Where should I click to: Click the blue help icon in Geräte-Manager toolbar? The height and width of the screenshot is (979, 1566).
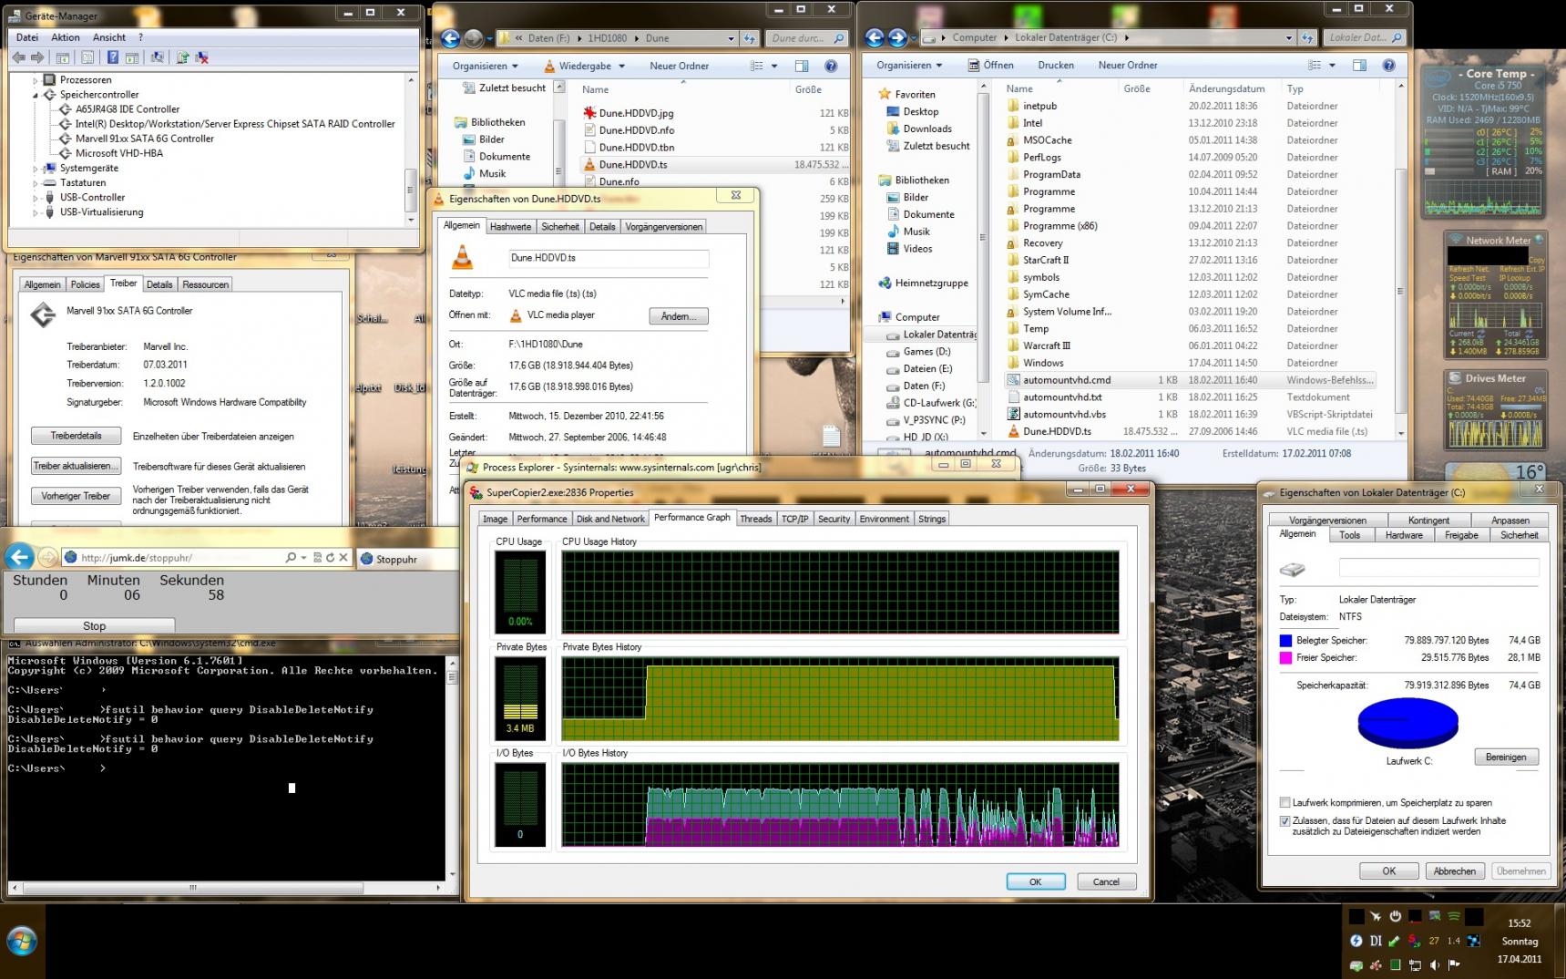[x=112, y=57]
